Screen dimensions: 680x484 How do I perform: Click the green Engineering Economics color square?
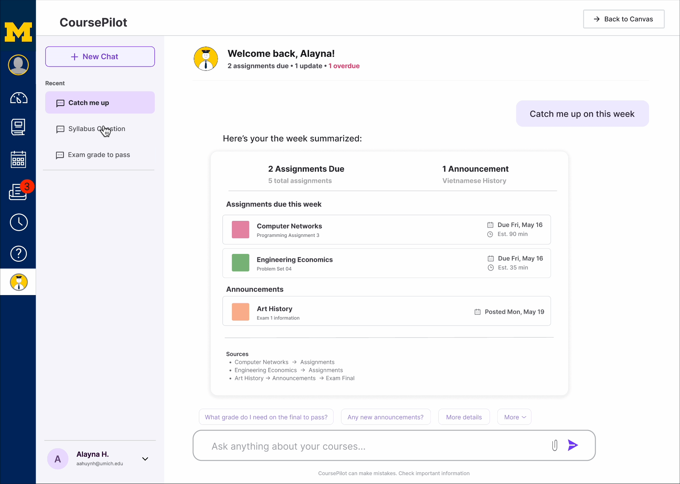240,263
